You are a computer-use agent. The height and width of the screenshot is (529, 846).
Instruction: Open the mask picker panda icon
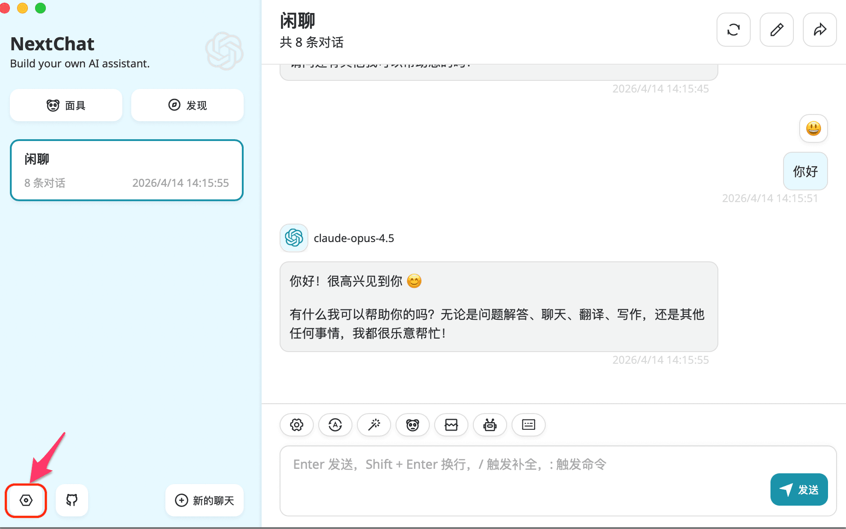tap(412, 425)
